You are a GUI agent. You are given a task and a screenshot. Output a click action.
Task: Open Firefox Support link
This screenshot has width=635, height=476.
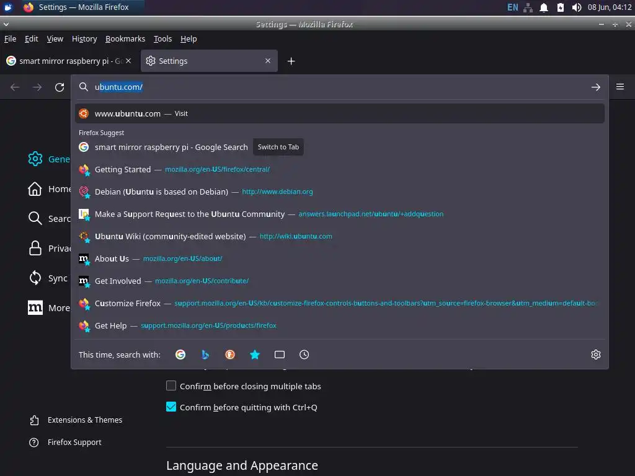(65, 443)
